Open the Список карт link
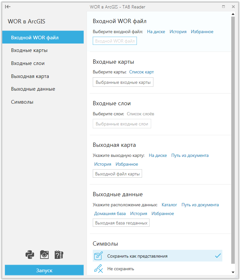Screen dimensions: 240x280 point(141,72)
